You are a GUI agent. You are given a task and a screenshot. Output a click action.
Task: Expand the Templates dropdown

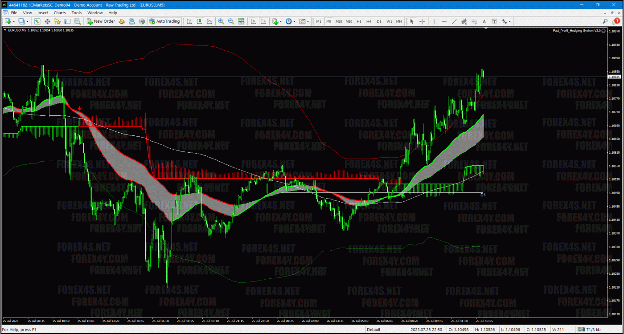(308, 21)
